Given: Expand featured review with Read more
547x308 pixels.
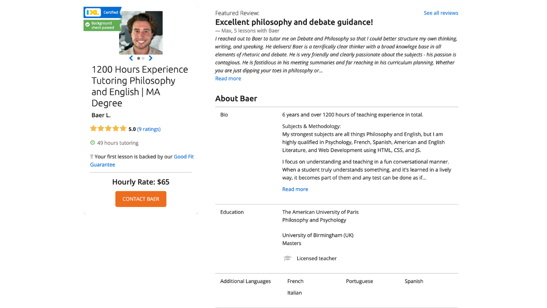Looking at the screenshot, I should click(x=228, y=78).
